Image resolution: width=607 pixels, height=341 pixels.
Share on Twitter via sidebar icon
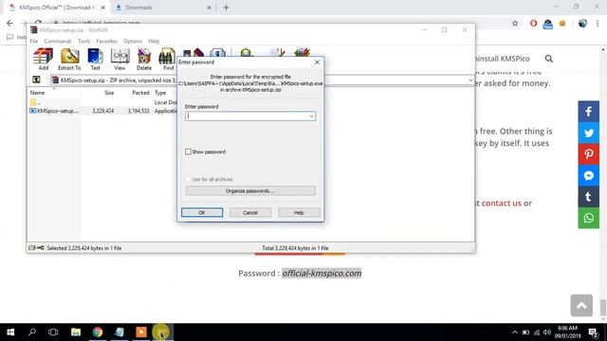click(588, 133)
